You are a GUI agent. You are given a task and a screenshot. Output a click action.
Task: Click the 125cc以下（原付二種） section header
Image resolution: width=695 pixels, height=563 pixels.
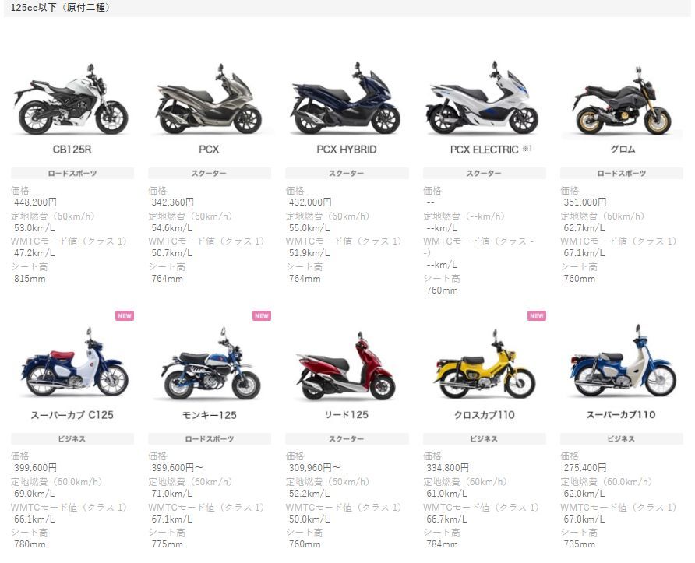[x=60, y=8]
